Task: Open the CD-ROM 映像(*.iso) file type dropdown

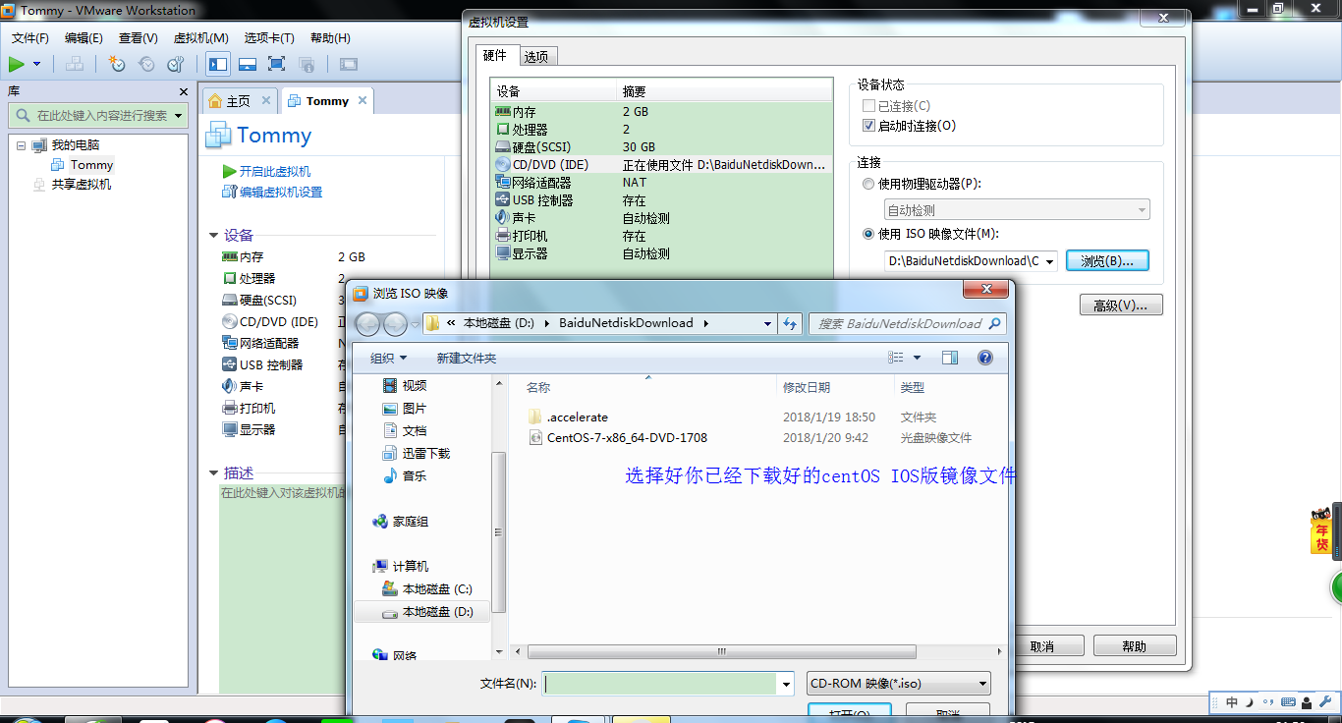Action: [899, 684]
